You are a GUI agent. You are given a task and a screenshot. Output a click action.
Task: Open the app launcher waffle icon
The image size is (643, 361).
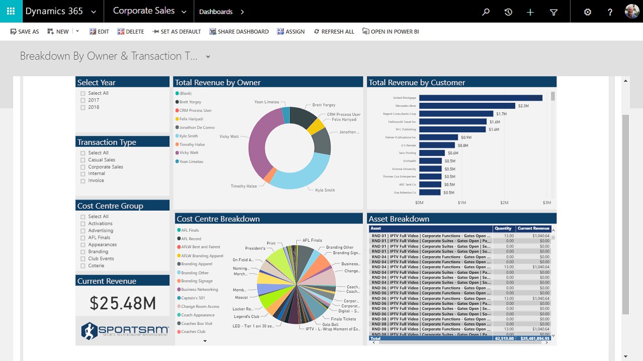(11, 11)
